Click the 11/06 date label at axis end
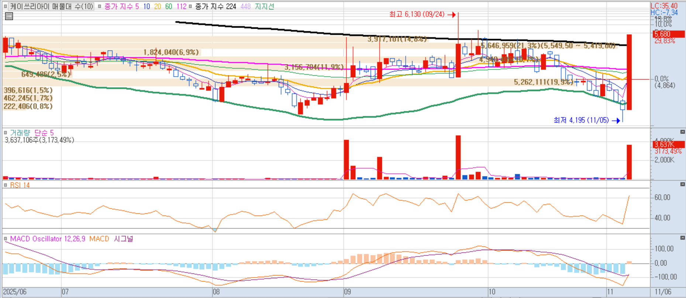686x298 pixels. (x=663, y=292)
